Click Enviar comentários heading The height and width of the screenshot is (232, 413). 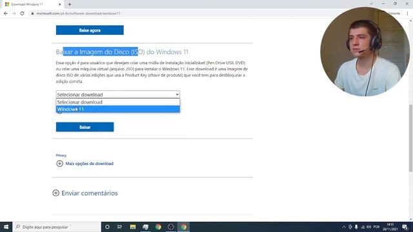pyautogui.click(x=90, y=193)
